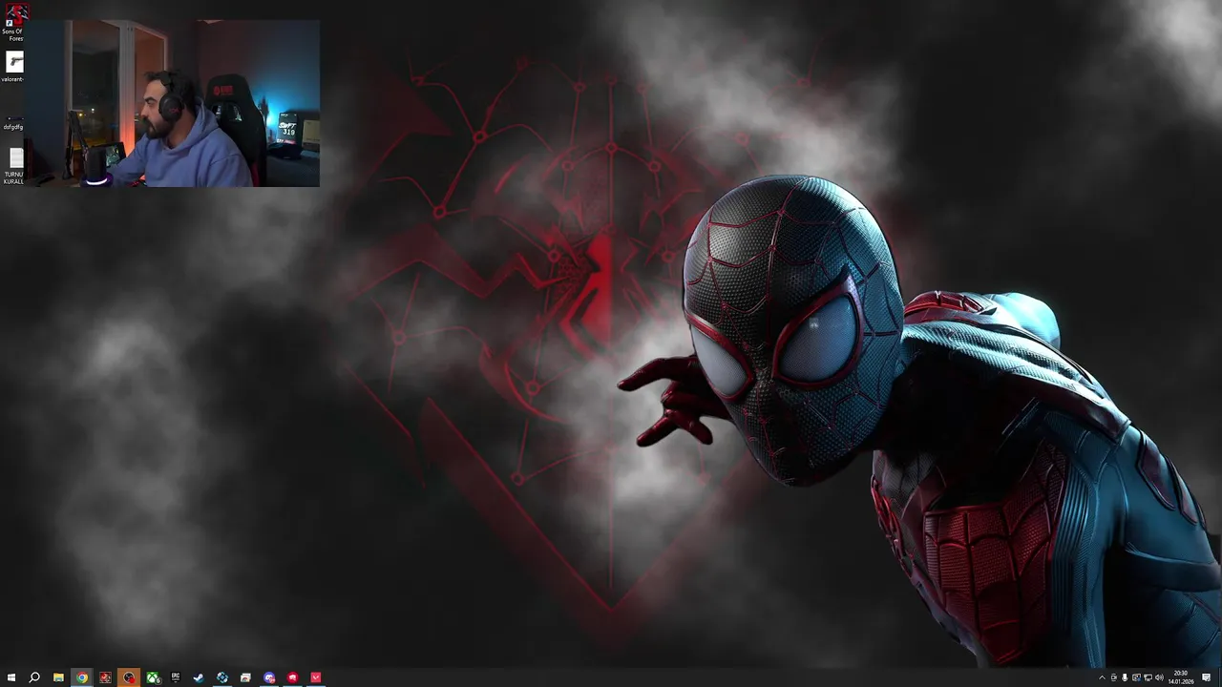Open the blue hexagon app in taskbar
This screenshot has height=687, width=1222.
click(222, 677)
